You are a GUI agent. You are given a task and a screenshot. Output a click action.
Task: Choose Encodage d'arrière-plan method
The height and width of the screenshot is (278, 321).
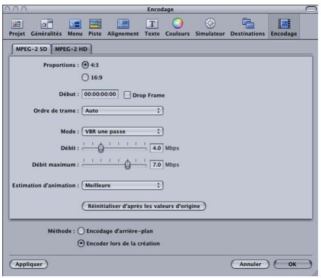point(81,231)
